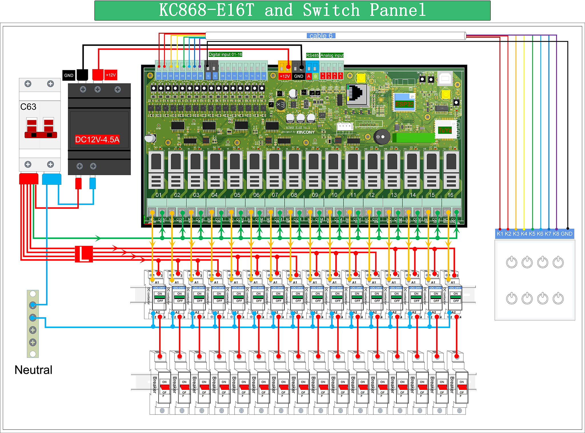
Task: Click the 'cable 6' label
Action: coord(321,36)
